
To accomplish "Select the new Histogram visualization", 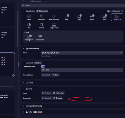I will 29,38.
